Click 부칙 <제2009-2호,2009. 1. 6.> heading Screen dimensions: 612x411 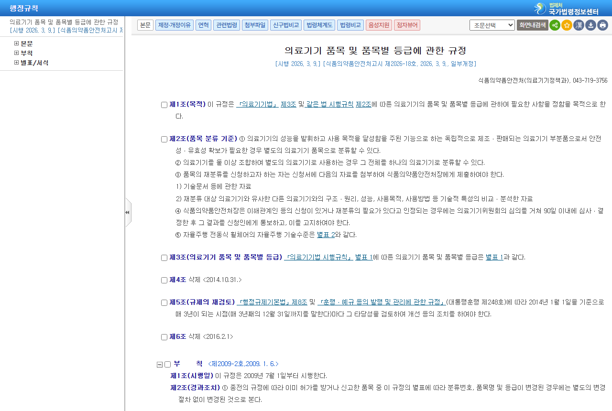coord(226,364)
